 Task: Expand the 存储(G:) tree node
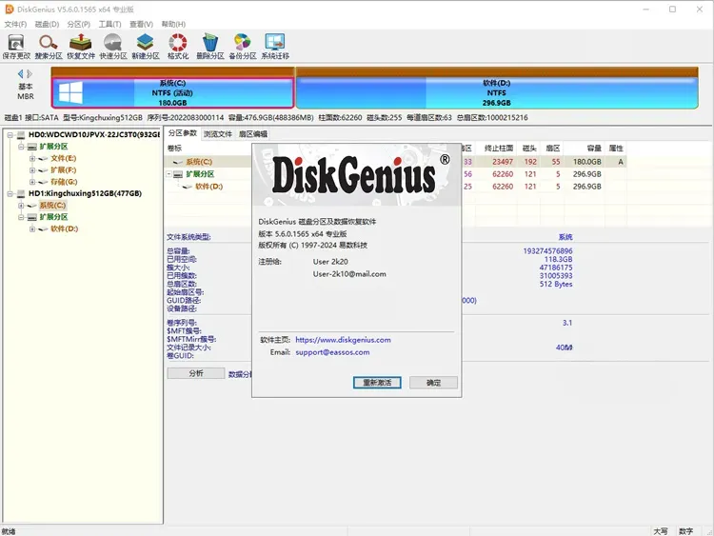tap(31, 182)
